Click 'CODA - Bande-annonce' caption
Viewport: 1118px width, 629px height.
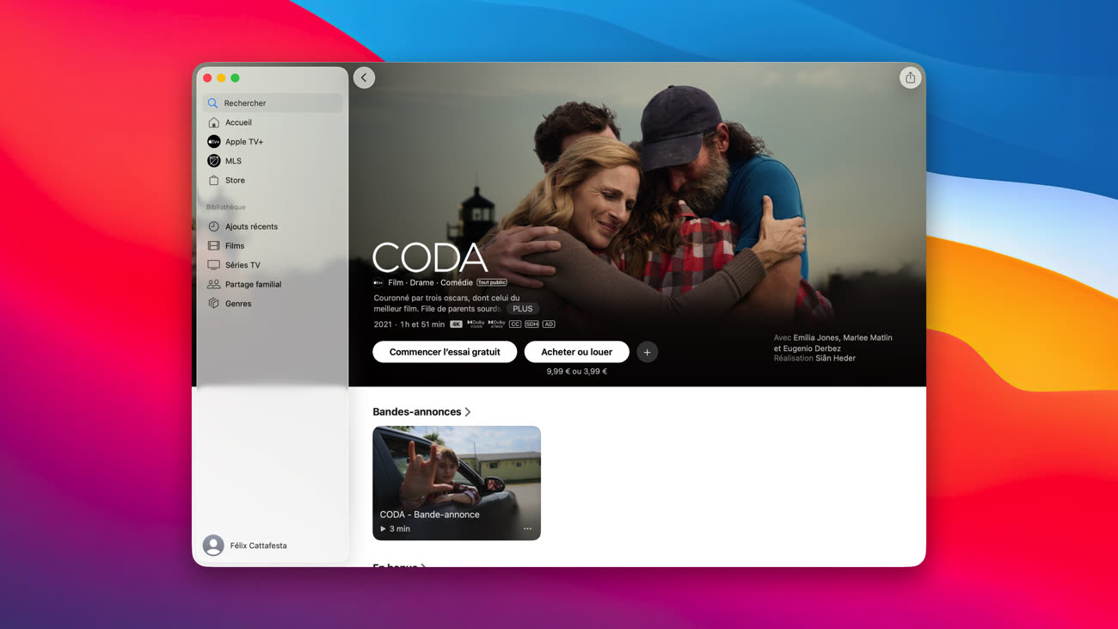pos(430,515)
